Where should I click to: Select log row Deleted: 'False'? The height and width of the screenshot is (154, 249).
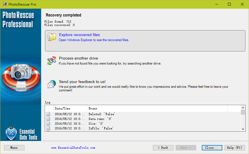pos(143,114)
